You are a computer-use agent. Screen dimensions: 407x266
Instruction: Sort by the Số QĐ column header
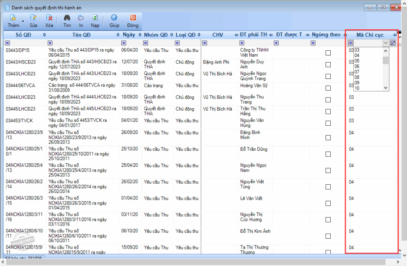pyautogui.click(x=23, y=35)
